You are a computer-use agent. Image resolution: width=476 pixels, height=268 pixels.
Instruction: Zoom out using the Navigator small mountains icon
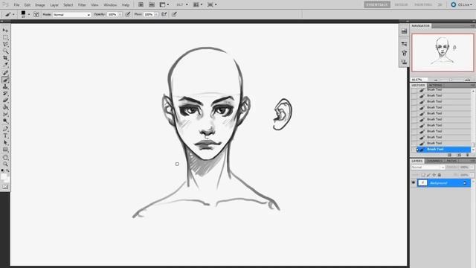coord(436,80)
